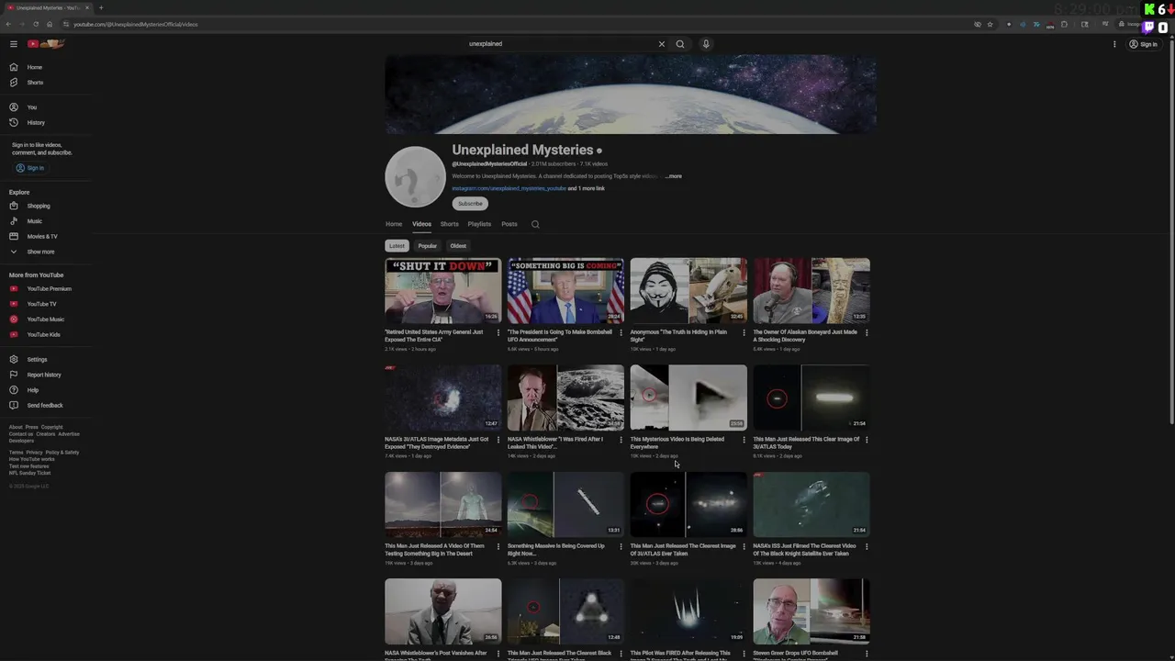Open the Copyright footer link

52,427
